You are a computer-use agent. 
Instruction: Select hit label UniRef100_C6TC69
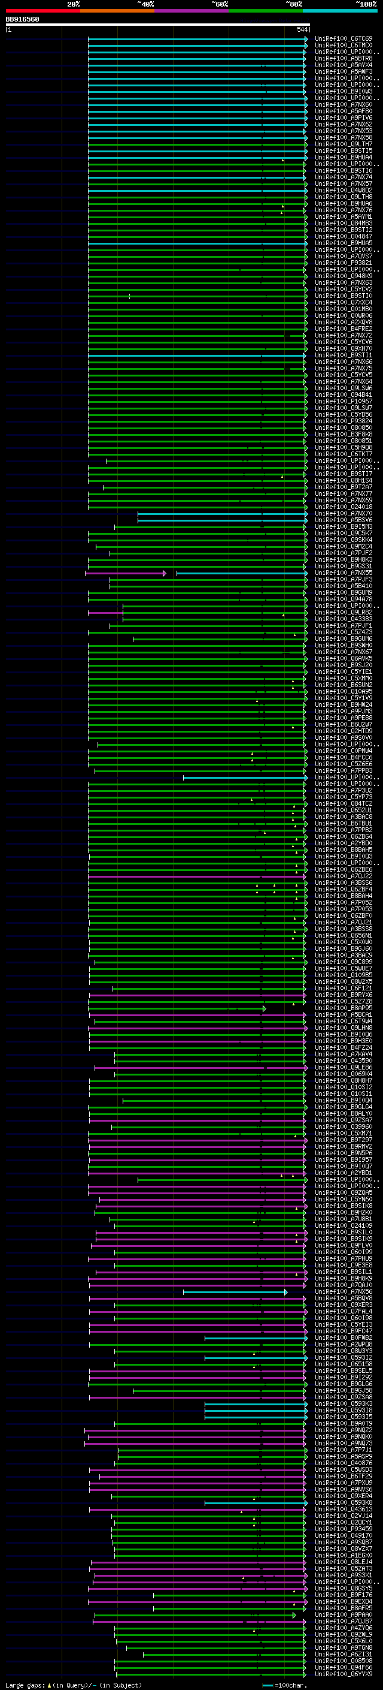pos(344,40)
